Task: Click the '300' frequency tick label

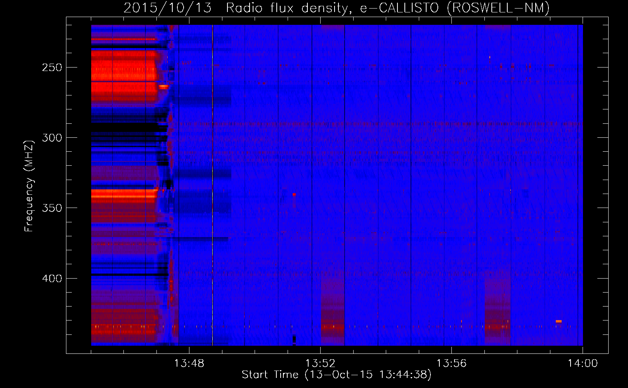Action: coord(52,138)
